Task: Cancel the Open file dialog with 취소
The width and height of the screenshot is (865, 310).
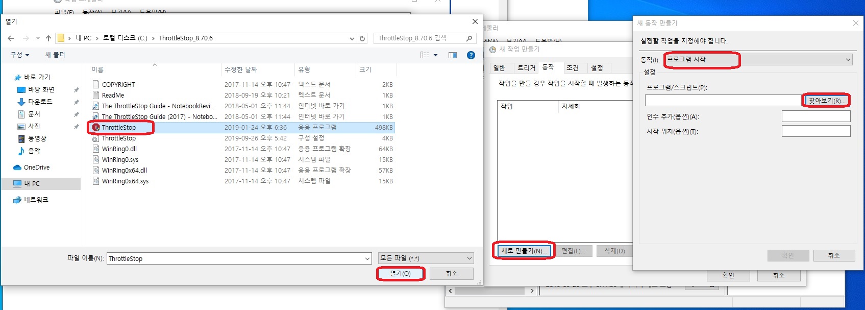Action: click(x=452, y=274)
